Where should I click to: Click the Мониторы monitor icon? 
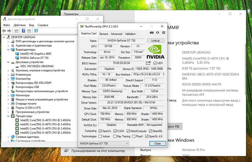point(13,95)
